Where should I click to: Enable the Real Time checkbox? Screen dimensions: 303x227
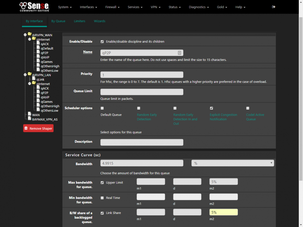tap(102, 198)
